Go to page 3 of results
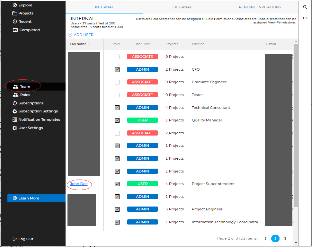Screen dimensions: 312x247 [285, 238]
